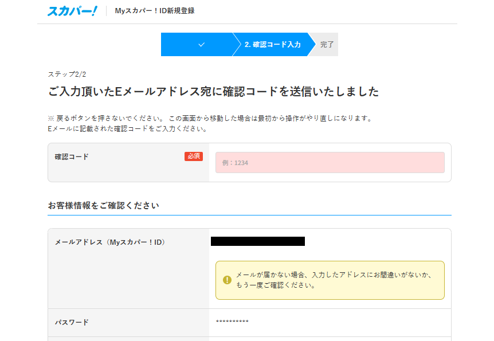Click the confirmation code sent heading
The image size is (494, 341).
click(213, 92)
